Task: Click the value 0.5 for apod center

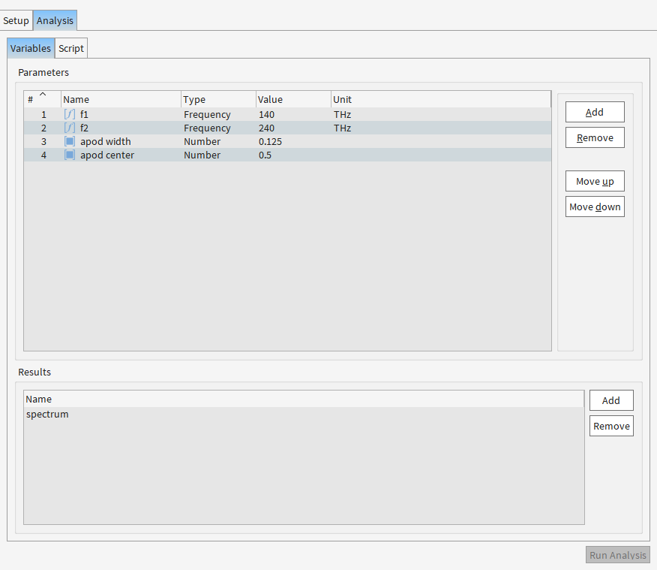Action: pyautogui.click(x=265, y=155)
